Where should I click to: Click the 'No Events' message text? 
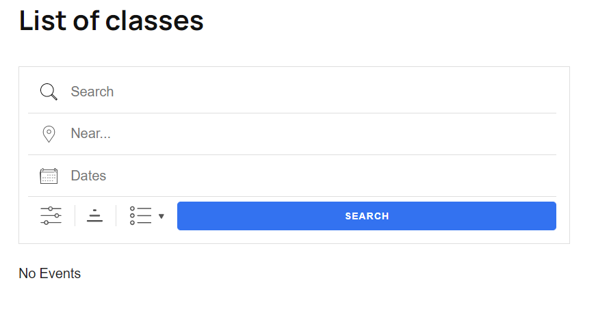pos(50,274)
